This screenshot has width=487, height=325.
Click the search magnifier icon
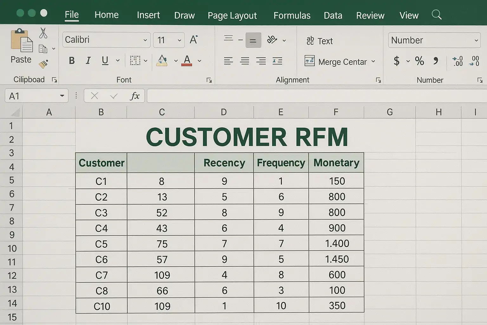pos(437,15)
